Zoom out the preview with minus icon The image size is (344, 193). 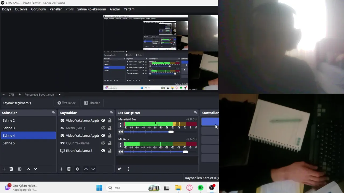click(x=3, y=95)
